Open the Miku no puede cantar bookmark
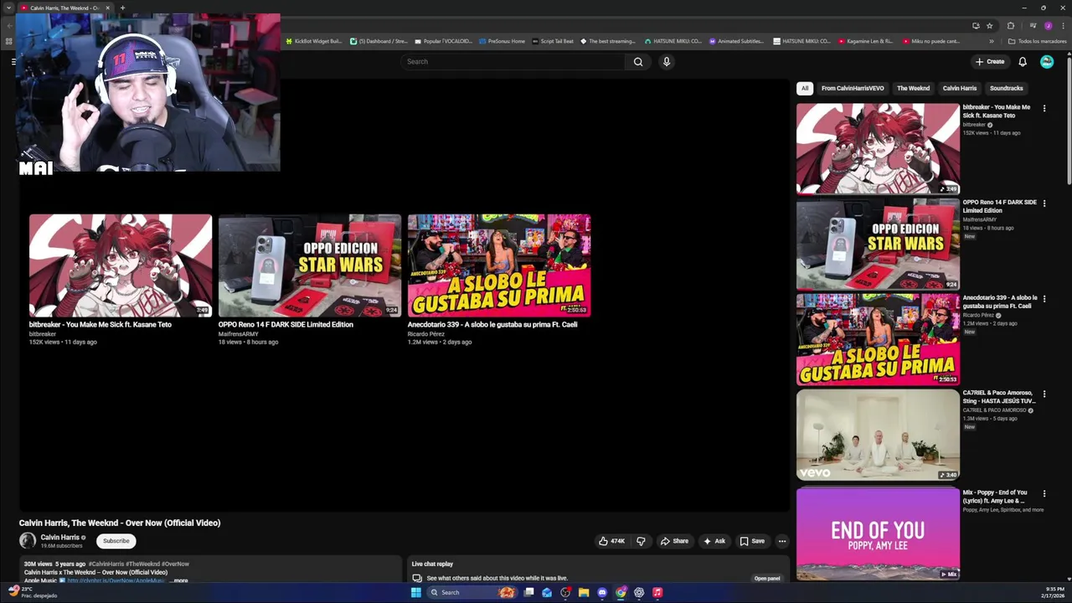 [x=930, y=41]
